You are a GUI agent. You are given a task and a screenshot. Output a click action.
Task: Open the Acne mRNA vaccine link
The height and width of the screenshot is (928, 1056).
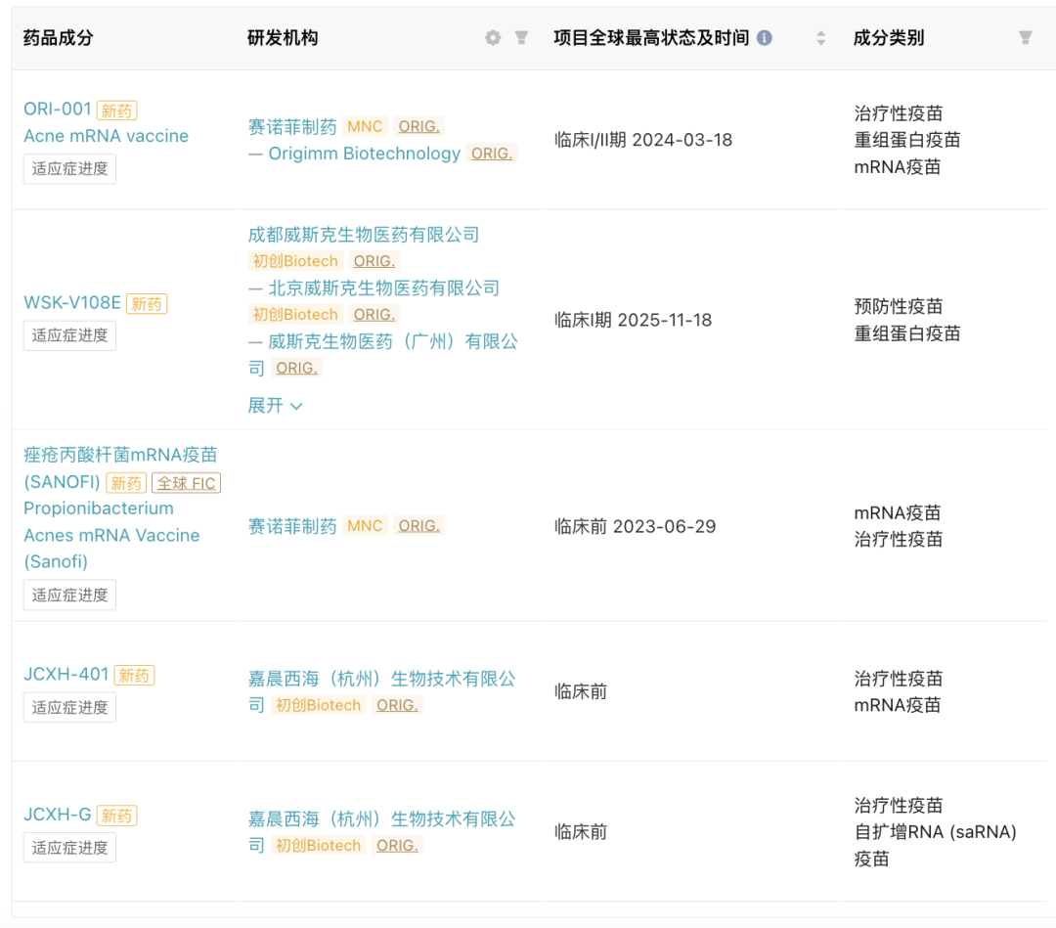[106, 136]
